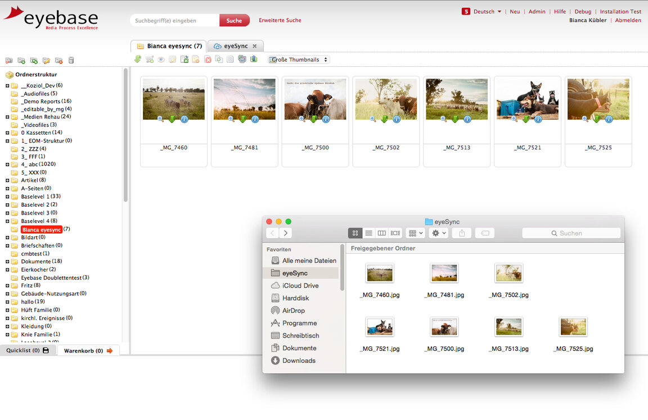Switch to the eyeSync tab

tap(236, 46)
